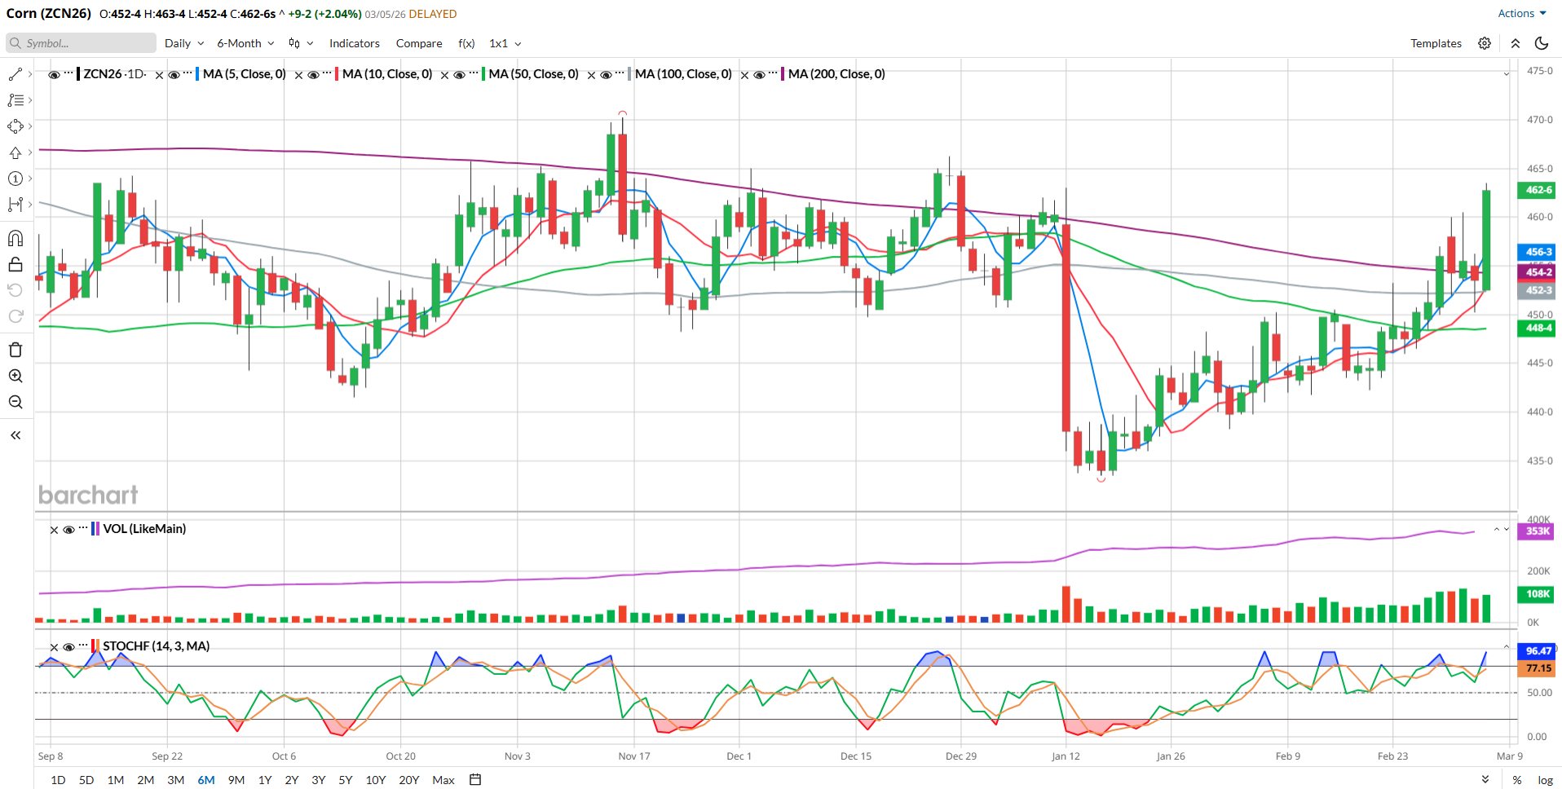Viewport: 1562px width, 789px height.
Task: Click the trash icon to delete drawings
Action: pyautogui.click(x=15, y=350)
